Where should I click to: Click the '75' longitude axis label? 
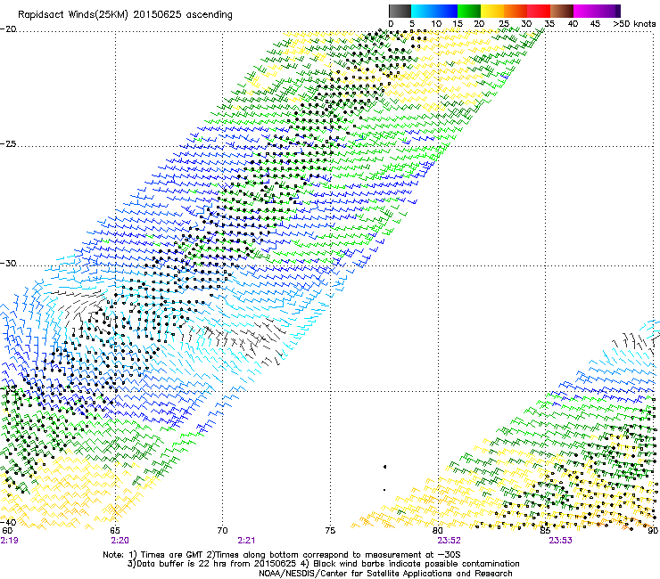click(x=330, y=531)
